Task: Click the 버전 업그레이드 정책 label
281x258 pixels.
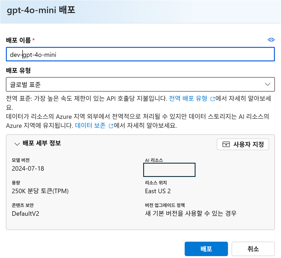Action: [165, 205]
